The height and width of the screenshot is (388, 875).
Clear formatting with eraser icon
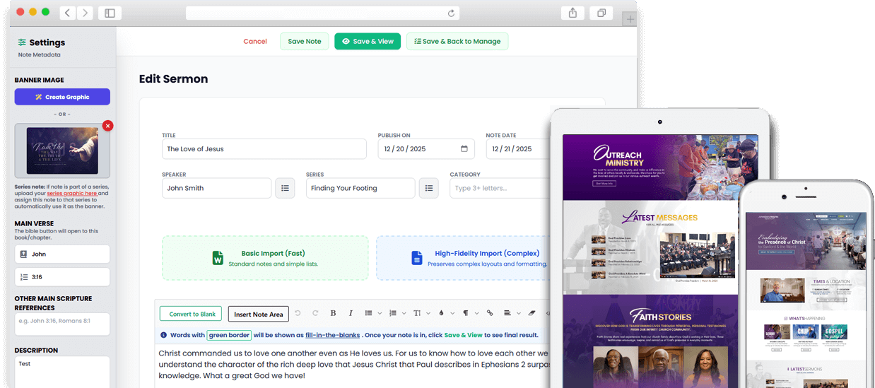coord(532,313)
